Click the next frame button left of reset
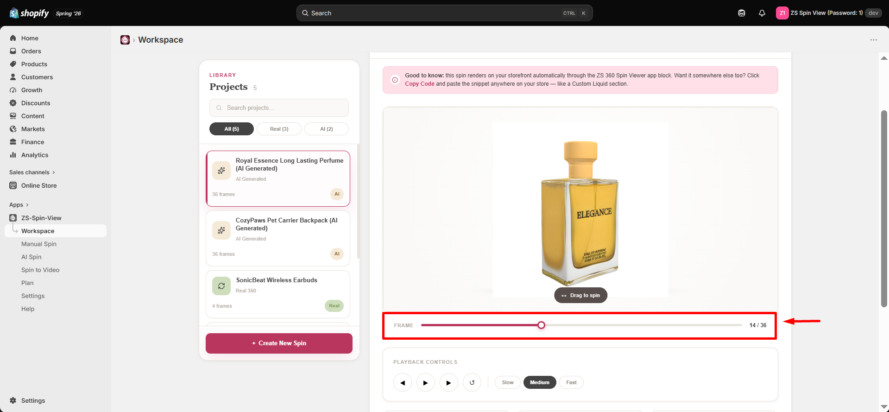This screenshot has width=889, height=412. [x=449, y=382]
